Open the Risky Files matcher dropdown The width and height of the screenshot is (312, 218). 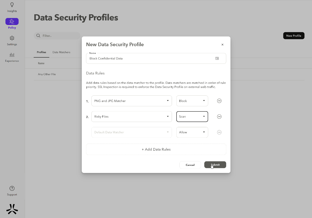132,117
